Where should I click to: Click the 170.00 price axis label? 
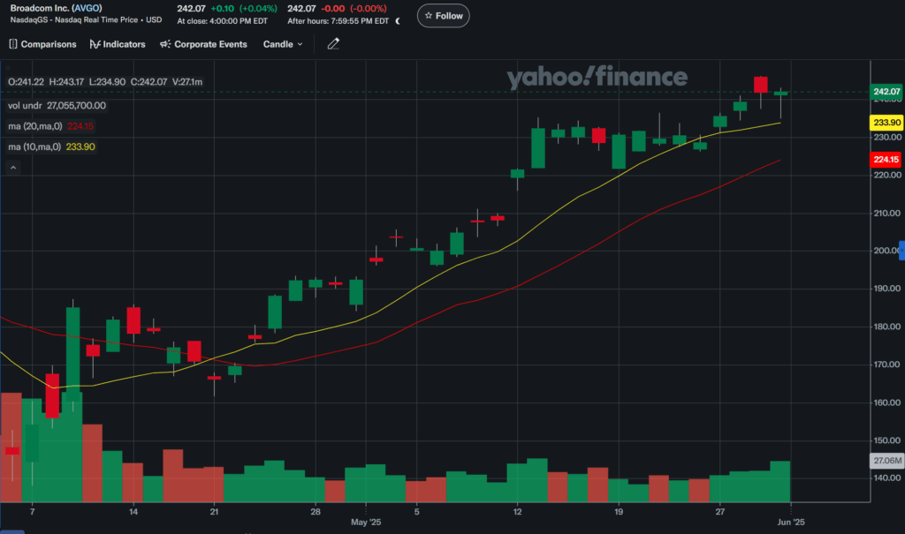[887, 365]
